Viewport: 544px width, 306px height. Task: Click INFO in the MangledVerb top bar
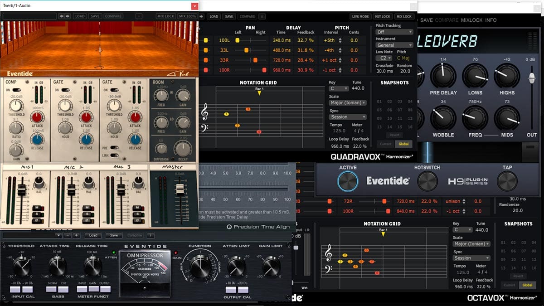click(x=491, y=20)
